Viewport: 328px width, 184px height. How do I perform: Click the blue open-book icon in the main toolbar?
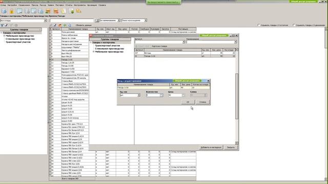[x=19, y=11]
